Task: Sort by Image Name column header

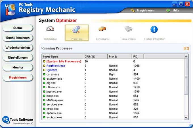Action: click(63, 57)
